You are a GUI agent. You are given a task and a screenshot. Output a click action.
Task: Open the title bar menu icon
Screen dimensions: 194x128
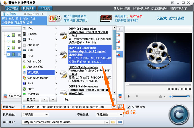click(173, 3)
